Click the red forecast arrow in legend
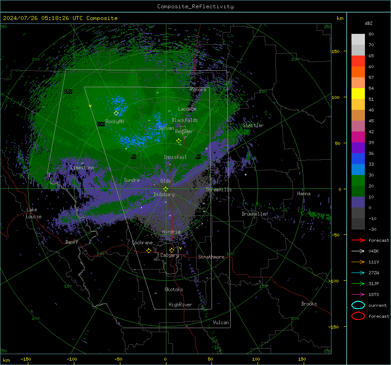 pyautogui.click(x=358, y=240)
